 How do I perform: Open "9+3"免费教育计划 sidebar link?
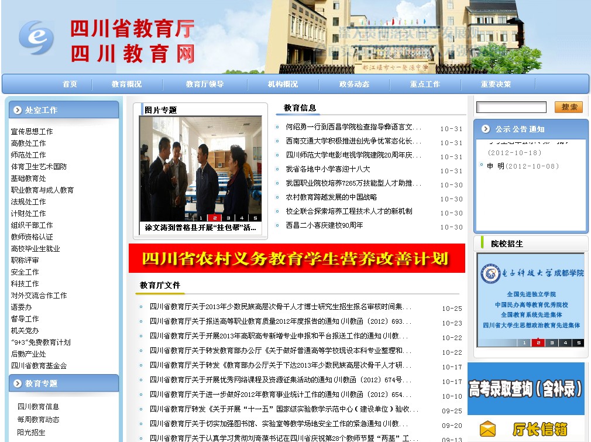(x=41, y=342)
